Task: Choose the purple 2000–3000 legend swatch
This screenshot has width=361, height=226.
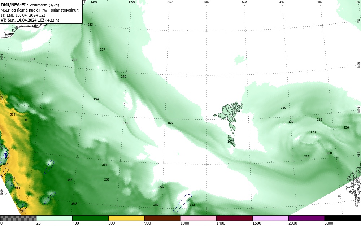Action: tap(306, 218)
